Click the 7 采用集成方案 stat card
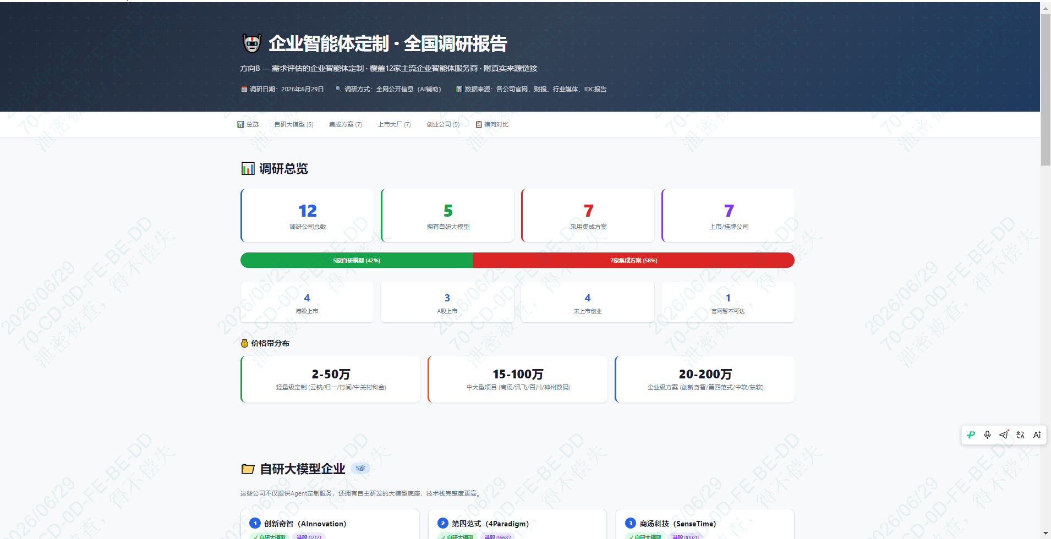The width and height of the screenshot is (1051, 539). (x=588, y=216)
